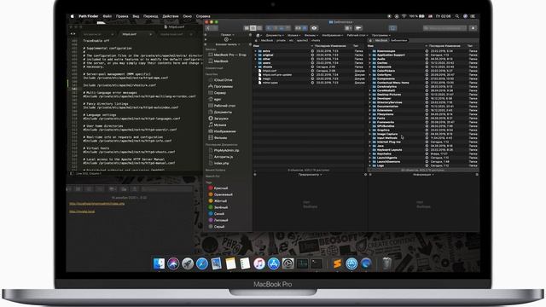Click apache2 in the left path bar
Image resolution: width=546 pixels, height=307 pixels.
302,40
